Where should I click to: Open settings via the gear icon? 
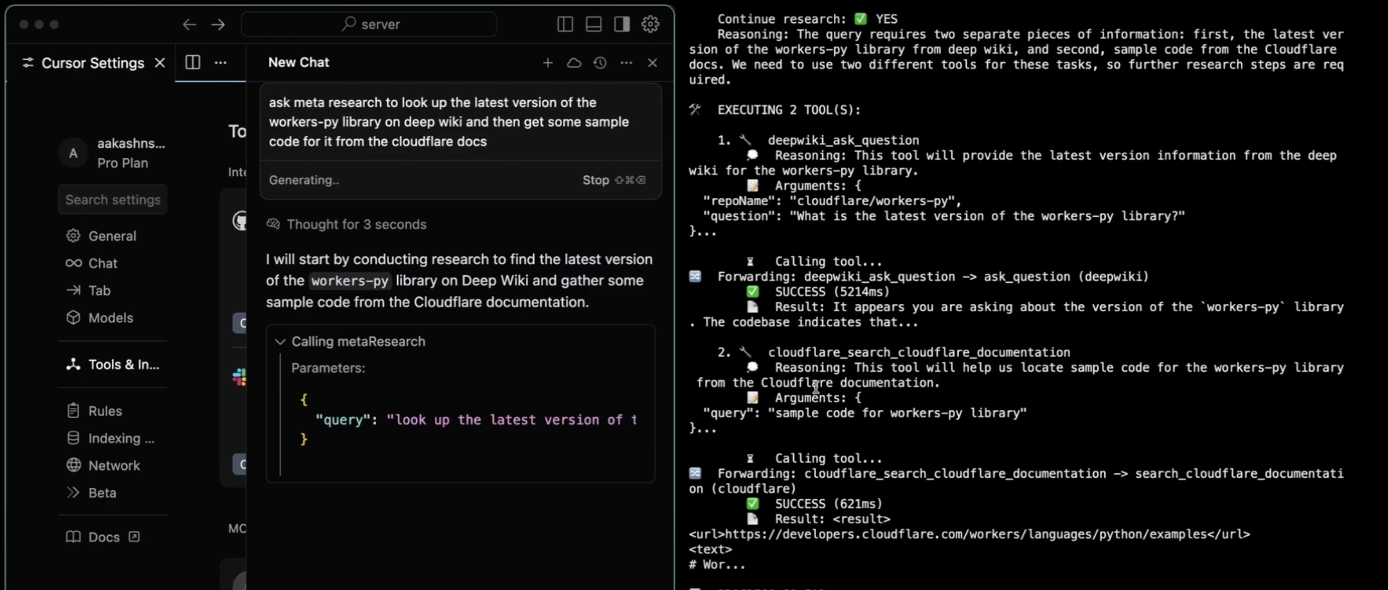coord(650,24)
